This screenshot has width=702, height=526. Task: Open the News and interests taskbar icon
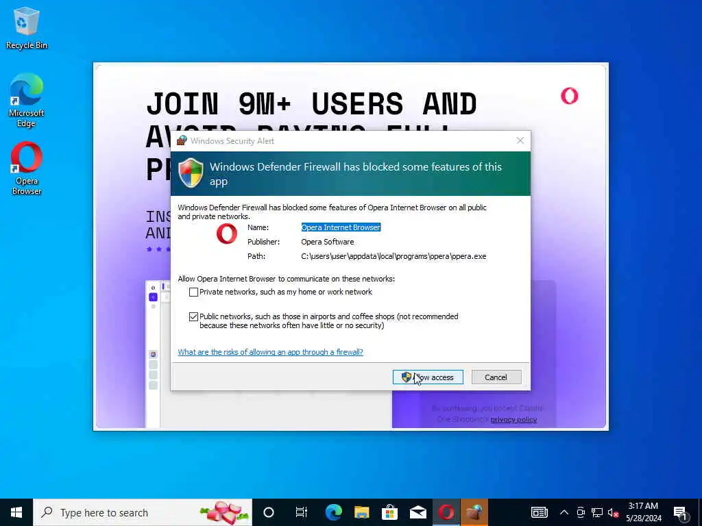[x=539, y=512]
